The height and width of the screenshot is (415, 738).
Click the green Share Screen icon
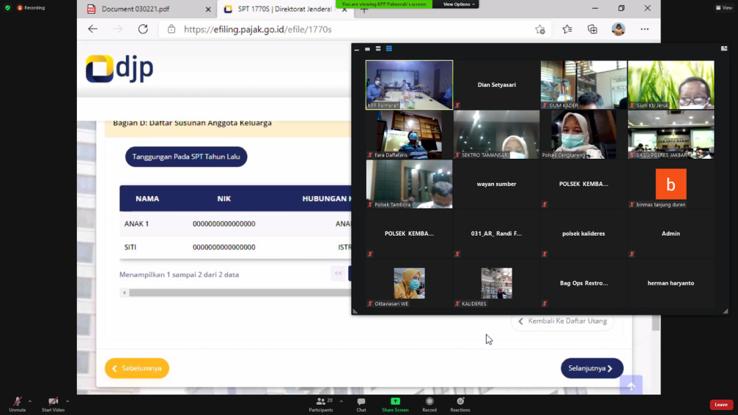395,401
